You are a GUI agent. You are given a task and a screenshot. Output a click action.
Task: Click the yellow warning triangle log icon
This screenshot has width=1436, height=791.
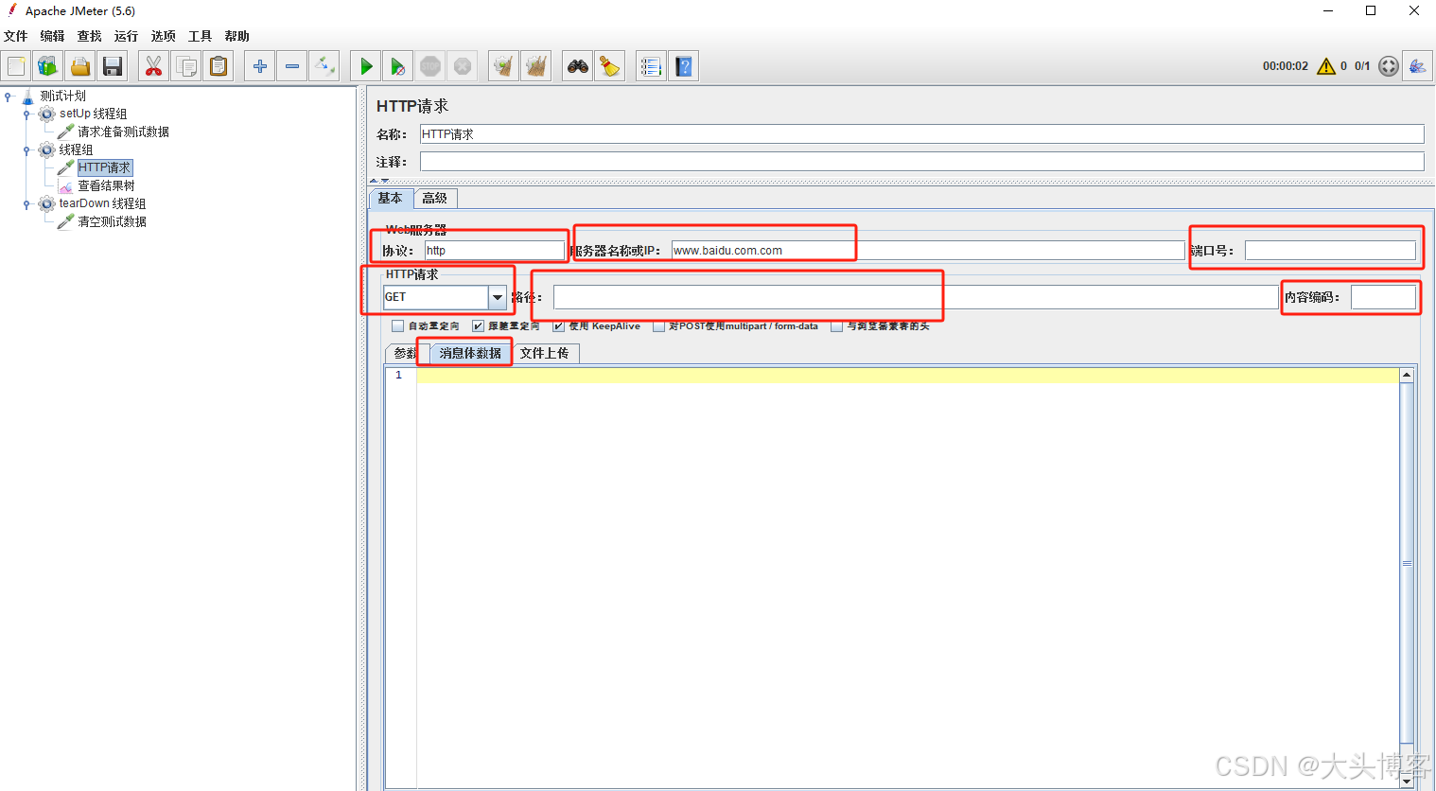(x=1326, y=66)
